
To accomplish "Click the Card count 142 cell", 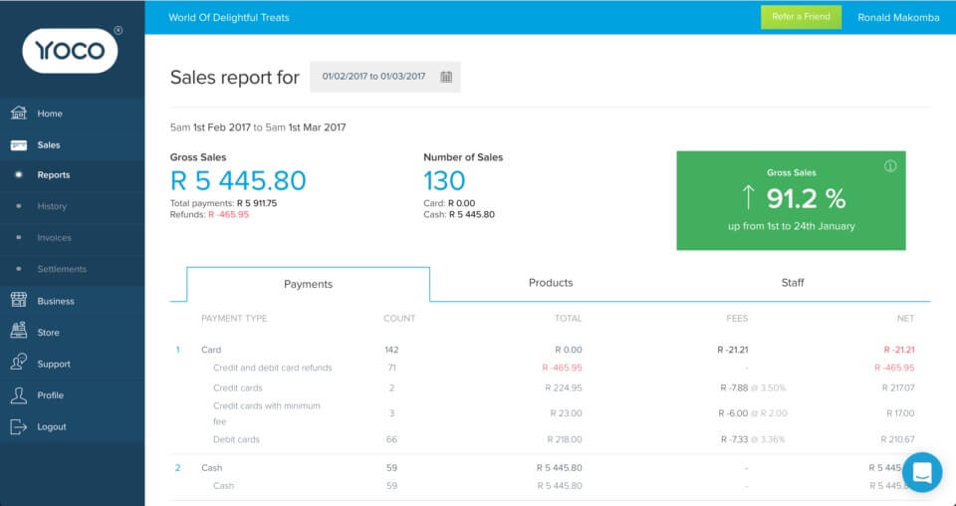I will click(x=391, y=350).
